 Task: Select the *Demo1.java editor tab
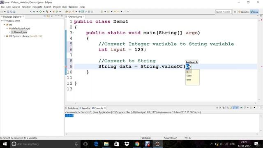(x=75, y=16)
